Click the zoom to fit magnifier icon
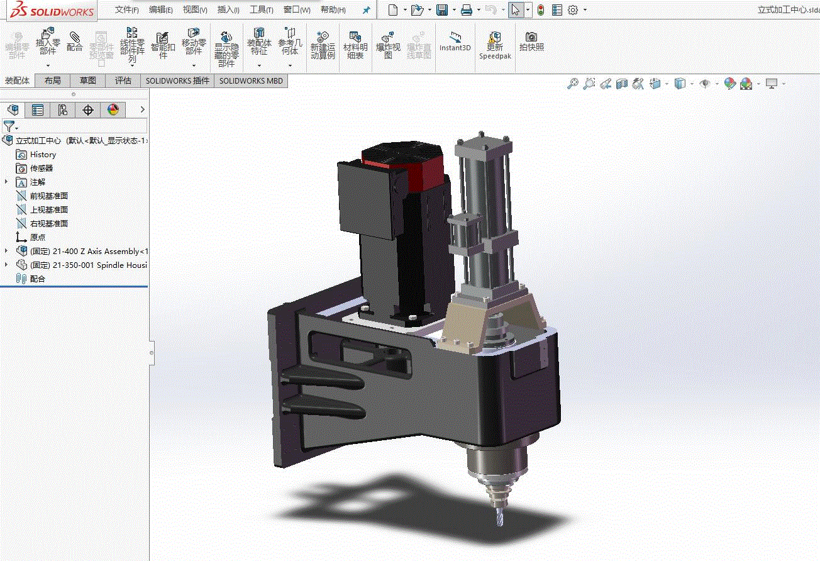820x561 pixels. pyautogui.click(x=572, y=84)
